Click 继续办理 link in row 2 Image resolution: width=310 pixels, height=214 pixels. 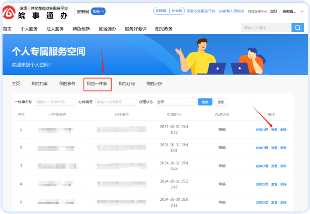tap(262, 148)
